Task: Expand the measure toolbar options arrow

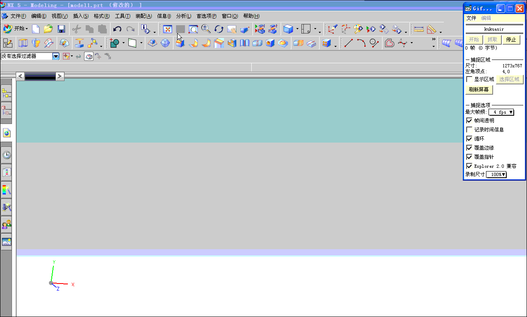Action: click(440, 32)
